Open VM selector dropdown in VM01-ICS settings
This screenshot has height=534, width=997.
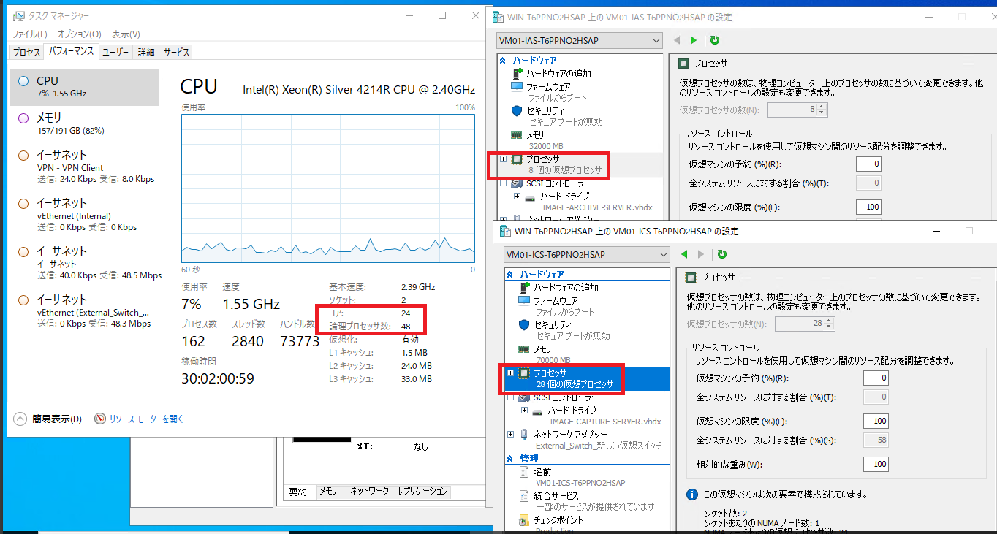[x=586, y=254]
